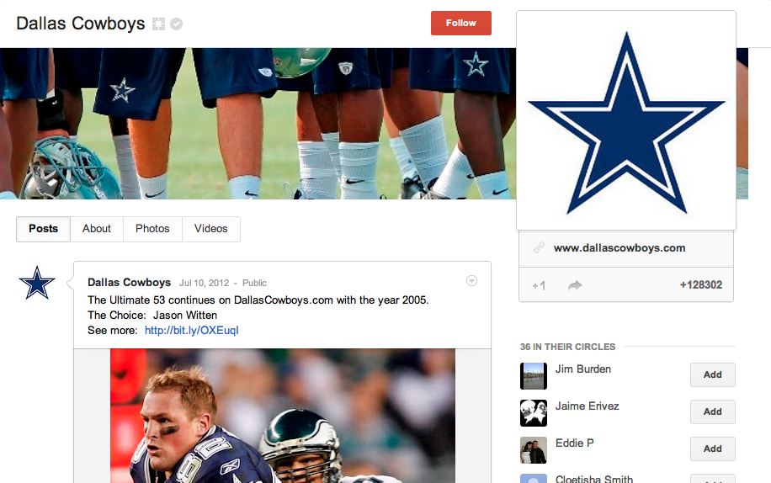Open the Jason Witten post photo
Screen dimensions: 771x483
(283, 416)
